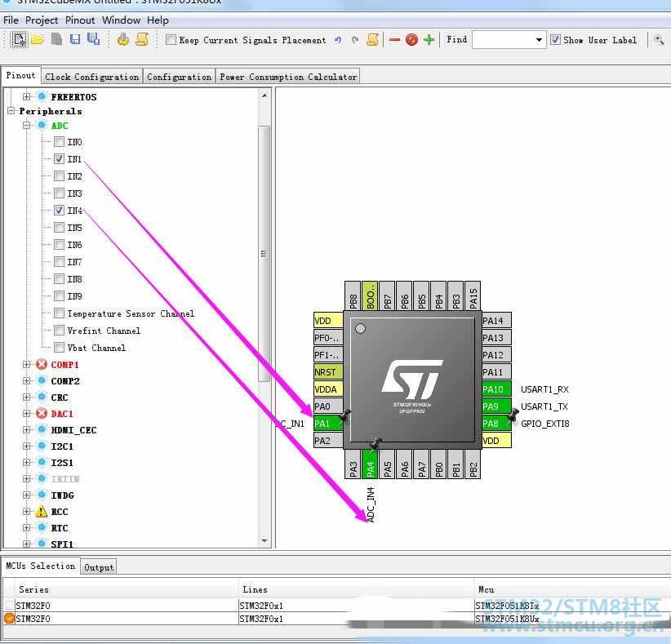Select the PA14 pin on chip
Image resolution: width=671 pixels, height=644 pixels.
coord(496,321)
